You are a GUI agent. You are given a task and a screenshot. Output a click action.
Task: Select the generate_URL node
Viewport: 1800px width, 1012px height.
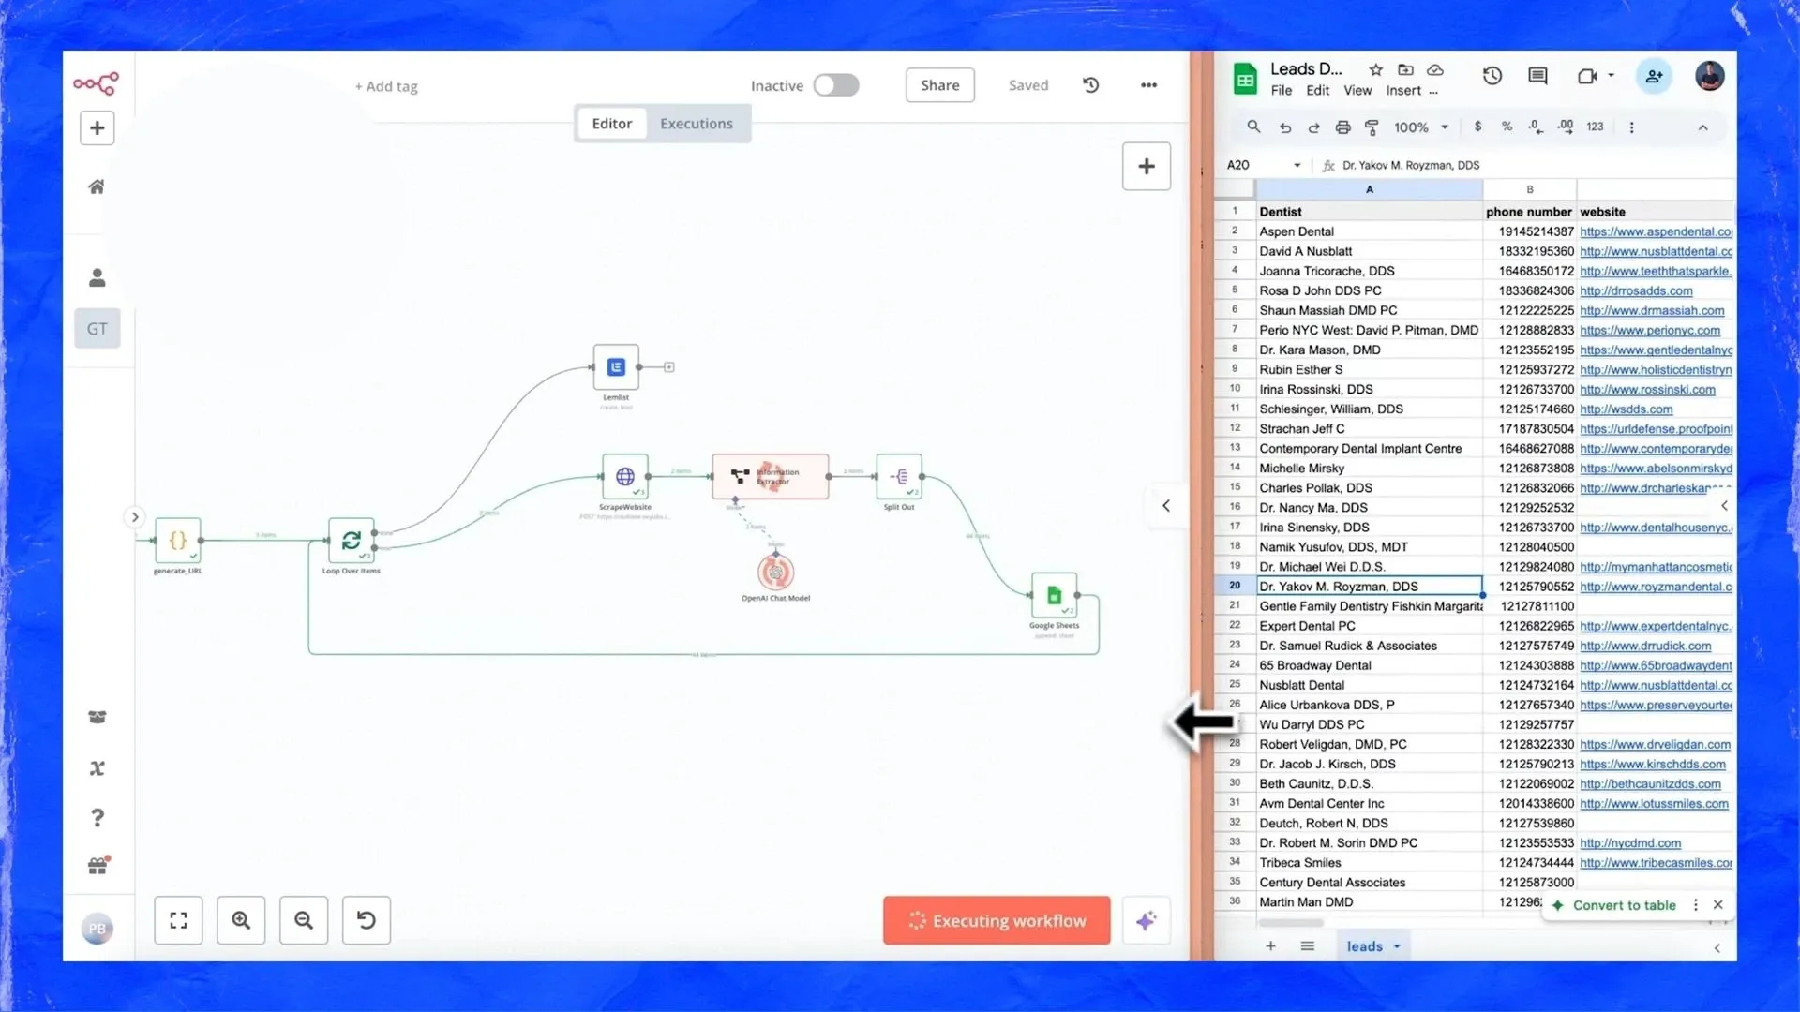tap(178, 540)
